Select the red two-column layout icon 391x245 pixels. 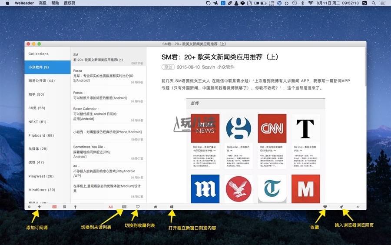point(54,207)
